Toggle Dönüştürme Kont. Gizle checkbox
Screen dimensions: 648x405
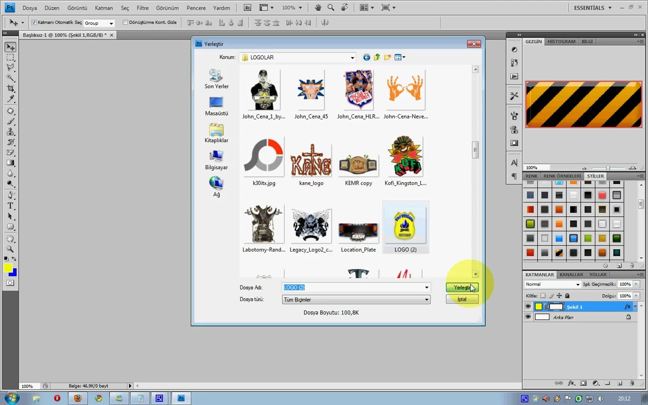126,23
